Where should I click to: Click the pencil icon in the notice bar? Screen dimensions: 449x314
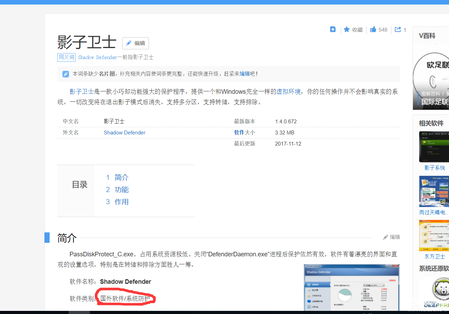pos(66,74)
